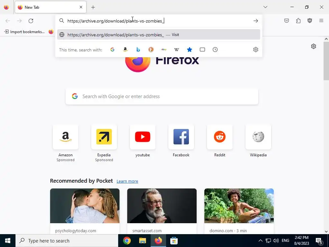The image size is (329, 247).
Task: Click the page vertical scrollbar thumb
Action: (326, 61)
